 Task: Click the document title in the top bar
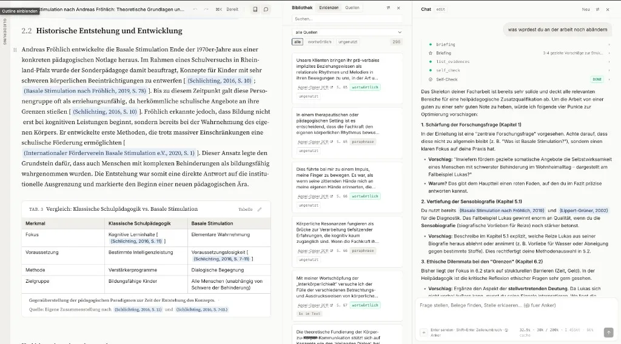point(112,9)
